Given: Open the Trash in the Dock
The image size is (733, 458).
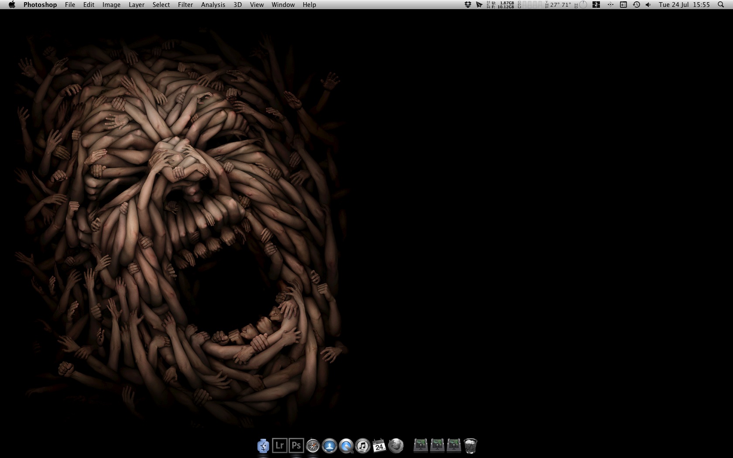Looking at the screenshot, I should pyautogui.click(x=470, y=446).
